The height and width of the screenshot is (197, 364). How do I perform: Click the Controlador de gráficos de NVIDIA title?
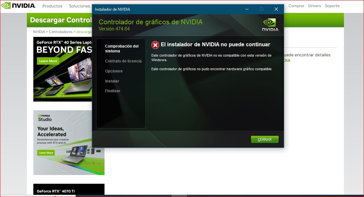[x=150, y=22]
